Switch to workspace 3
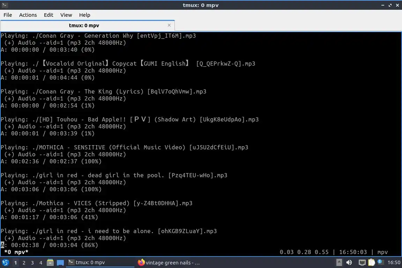The height and width of the screenshot is (268, 402). point(32,263)
